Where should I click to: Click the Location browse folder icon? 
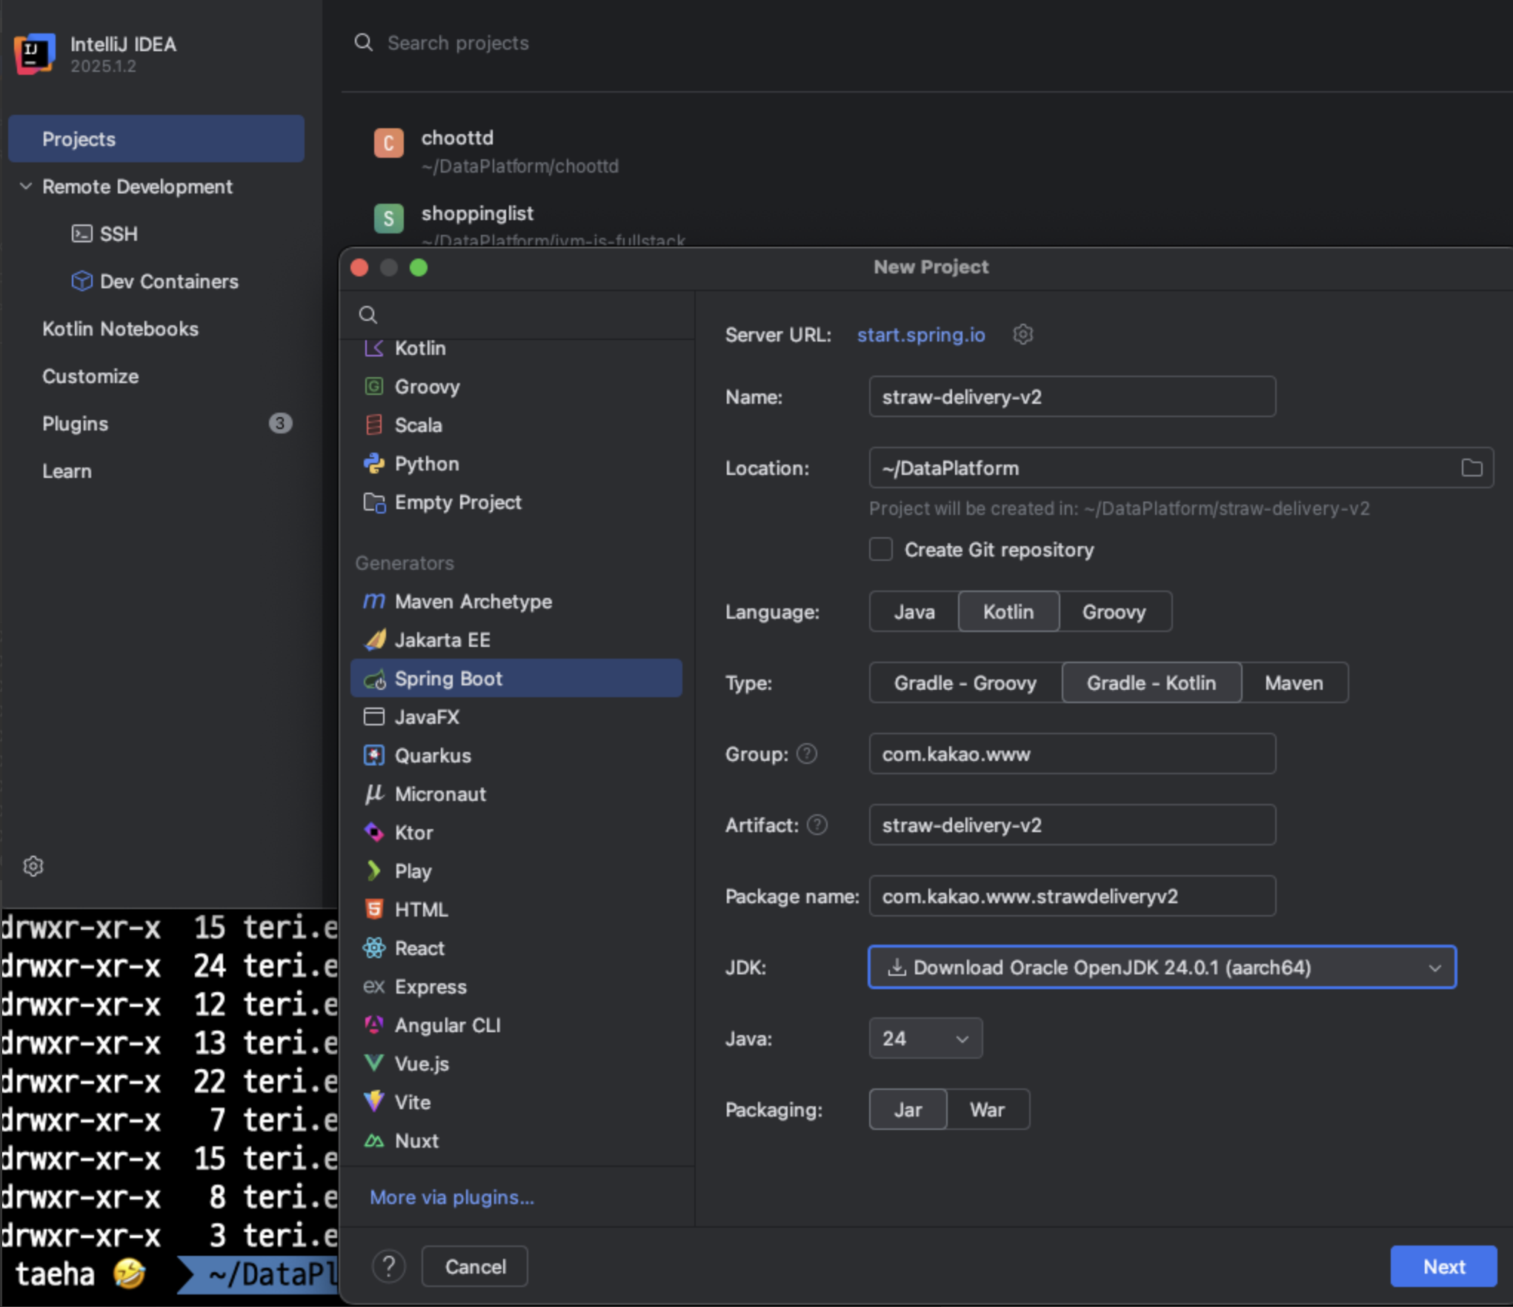tap(1471, 468)
